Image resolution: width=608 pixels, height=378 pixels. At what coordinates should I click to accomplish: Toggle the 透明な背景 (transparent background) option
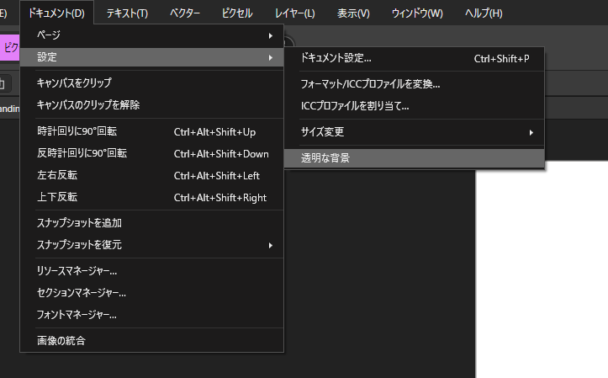point(325,157)
